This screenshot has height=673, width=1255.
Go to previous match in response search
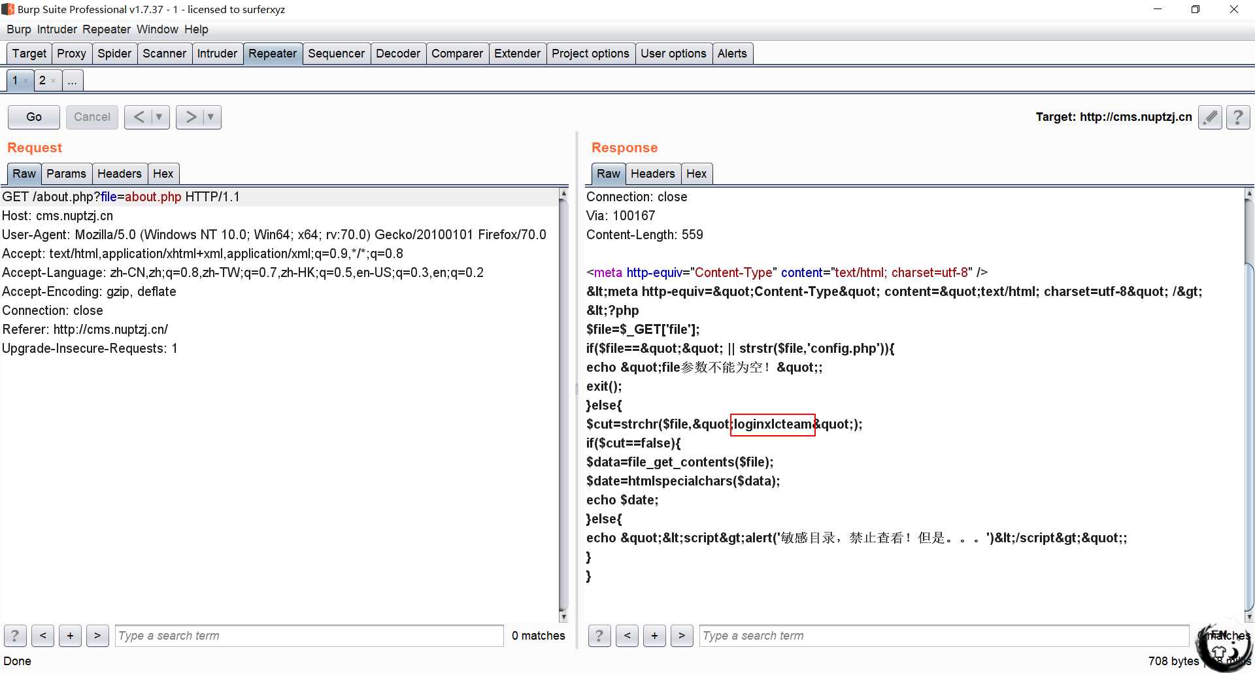click(x=627, y=636)
